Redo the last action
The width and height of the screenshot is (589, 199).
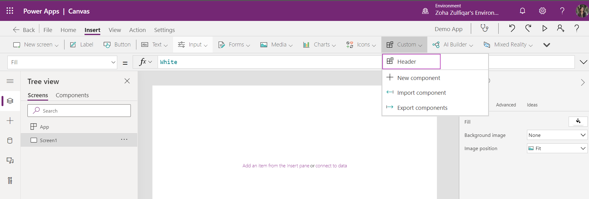(x=528, y=28)
